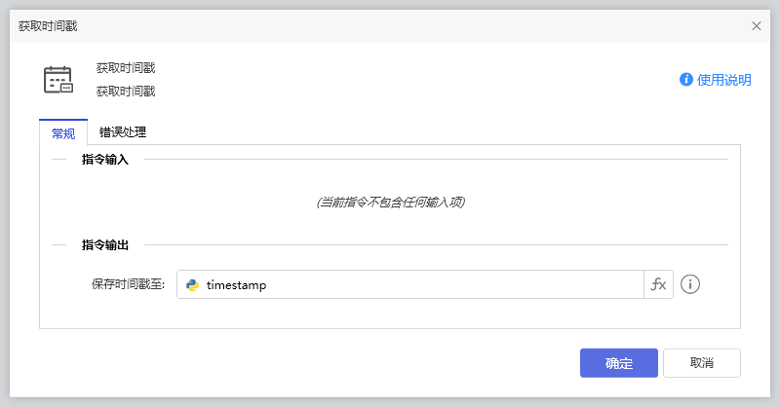
Task: Click the italic no-input-items notice text
Action: (390, 203)
